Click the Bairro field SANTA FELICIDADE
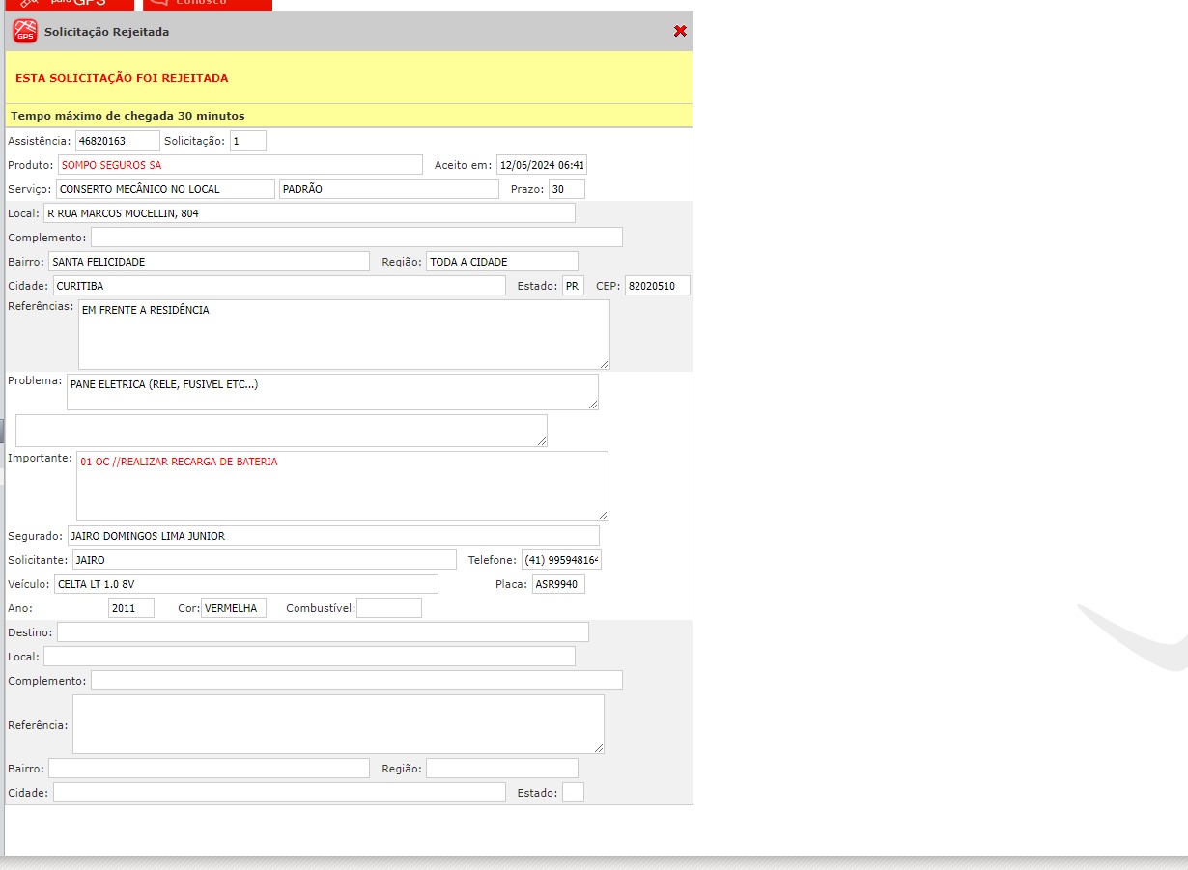The width and height of the screenshot is (1188, 870). [209, 262]
